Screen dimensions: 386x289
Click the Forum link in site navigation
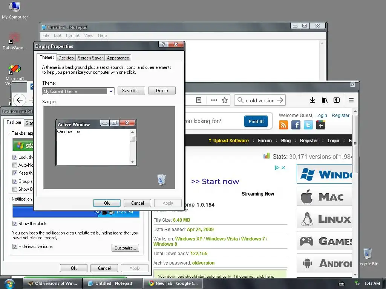pos(265,141)
